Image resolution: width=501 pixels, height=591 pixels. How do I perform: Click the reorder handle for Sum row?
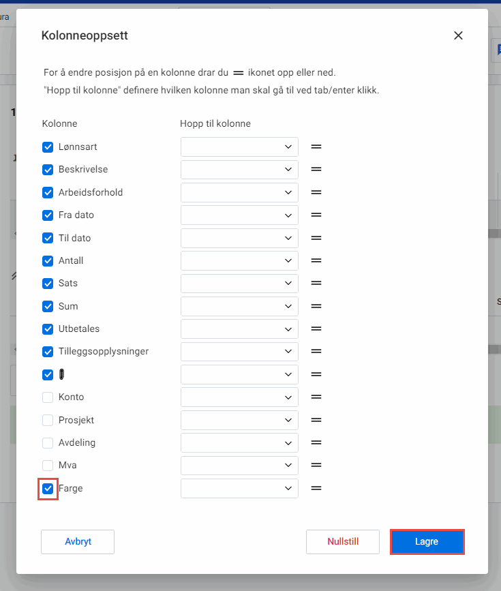[316, 306]
